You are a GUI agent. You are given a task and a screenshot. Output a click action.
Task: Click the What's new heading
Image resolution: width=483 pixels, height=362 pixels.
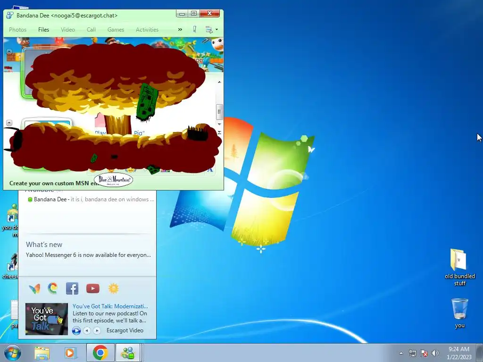pyautogui.click(x=44, y=245)
